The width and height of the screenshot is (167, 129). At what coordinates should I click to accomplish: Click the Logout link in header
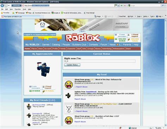52,35
